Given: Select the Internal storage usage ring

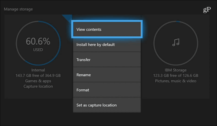Looking at the screenshot, I should 38,43.
